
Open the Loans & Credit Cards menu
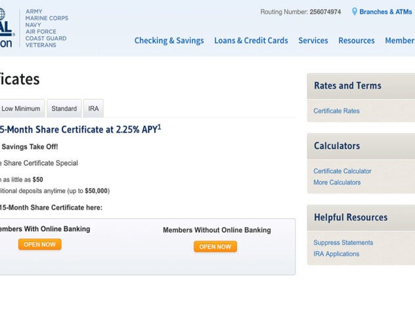click(x=251, y=41)
